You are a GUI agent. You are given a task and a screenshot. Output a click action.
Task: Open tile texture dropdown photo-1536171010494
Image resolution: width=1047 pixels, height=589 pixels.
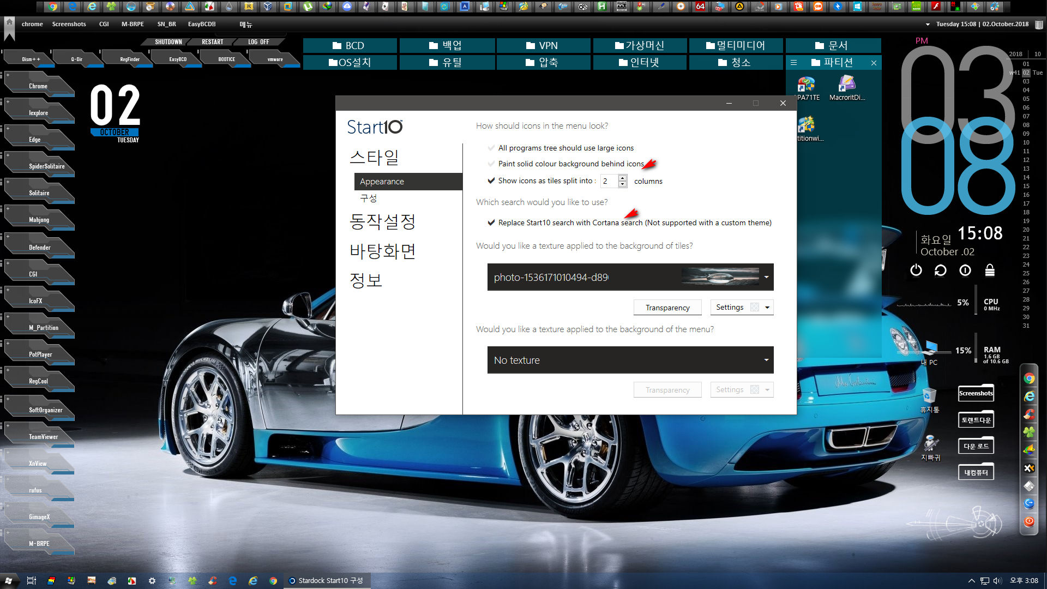click(630, 277)
